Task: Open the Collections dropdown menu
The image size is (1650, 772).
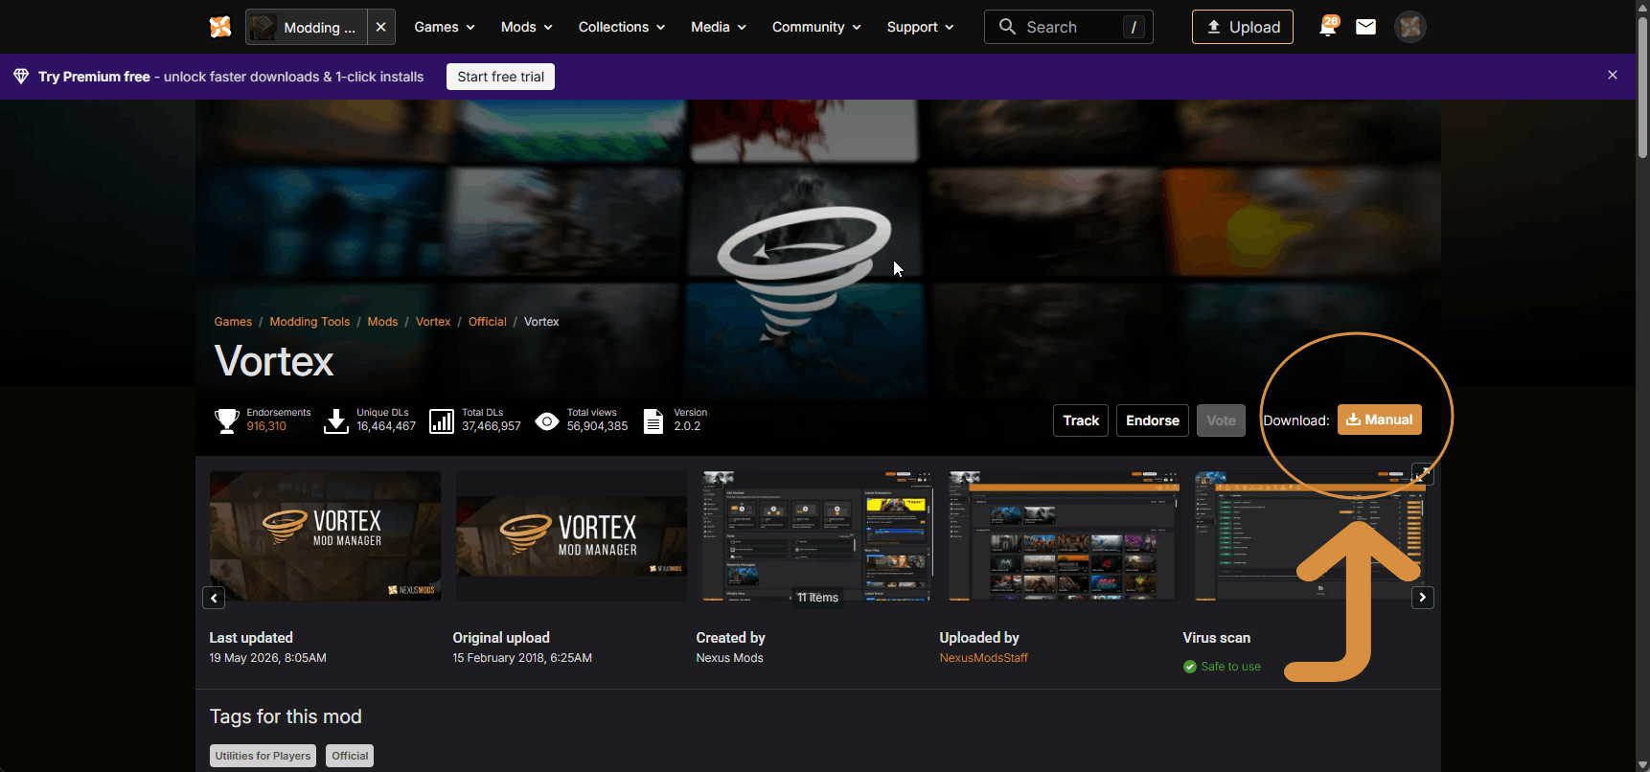Action: 622,27
